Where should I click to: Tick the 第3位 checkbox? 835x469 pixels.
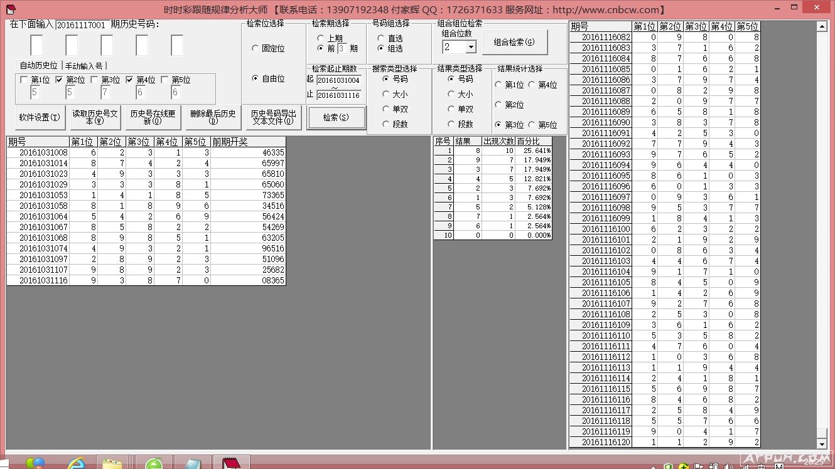[x=94, y=80]
